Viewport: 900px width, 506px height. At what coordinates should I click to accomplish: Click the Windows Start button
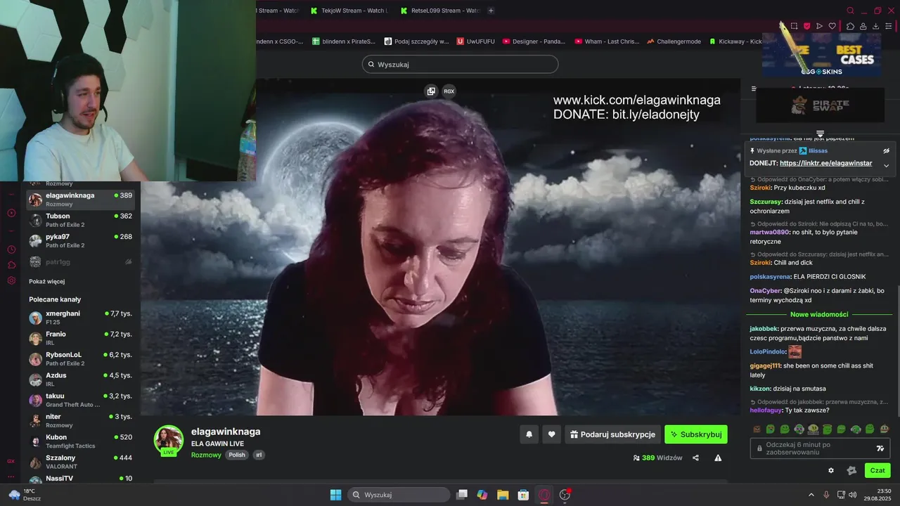coord(336,495)
